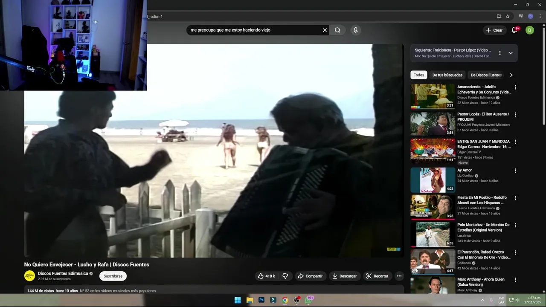The width and height of the screenshot is (546, 307).
Task: Clear the YouTube search box text
Action: (325, 30)
